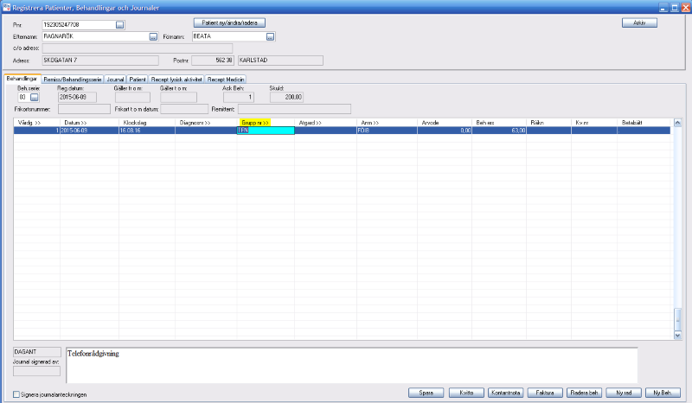Open lookup button next to Pnr field
This screenshot has height=403, width=692.
click(119, 25)
